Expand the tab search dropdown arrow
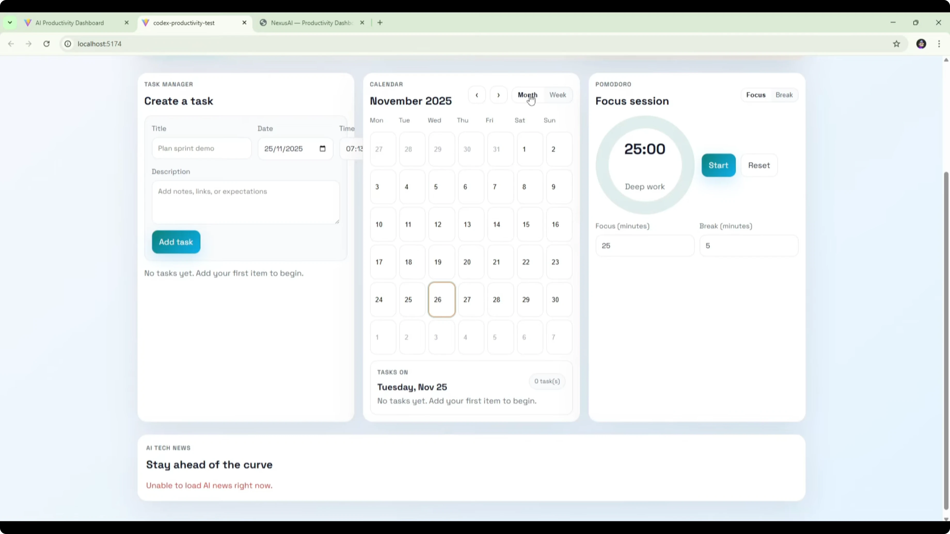950x534 pixels. tap(10, 23)
